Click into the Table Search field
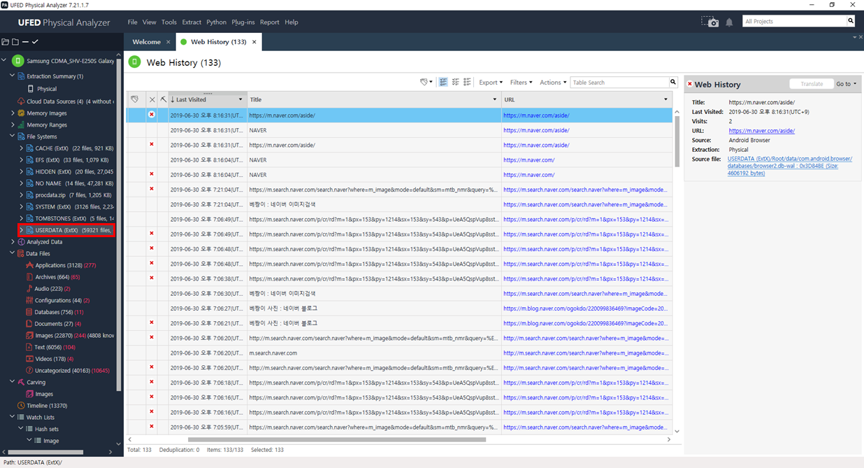This screenshot has height=468, width=864. pos(619,83)
